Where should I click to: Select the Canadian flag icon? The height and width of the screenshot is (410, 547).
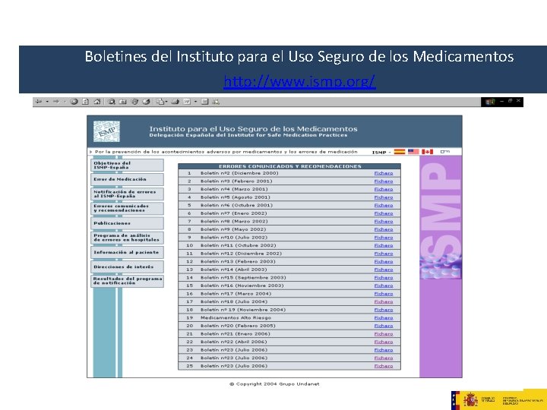click(427, 152)
